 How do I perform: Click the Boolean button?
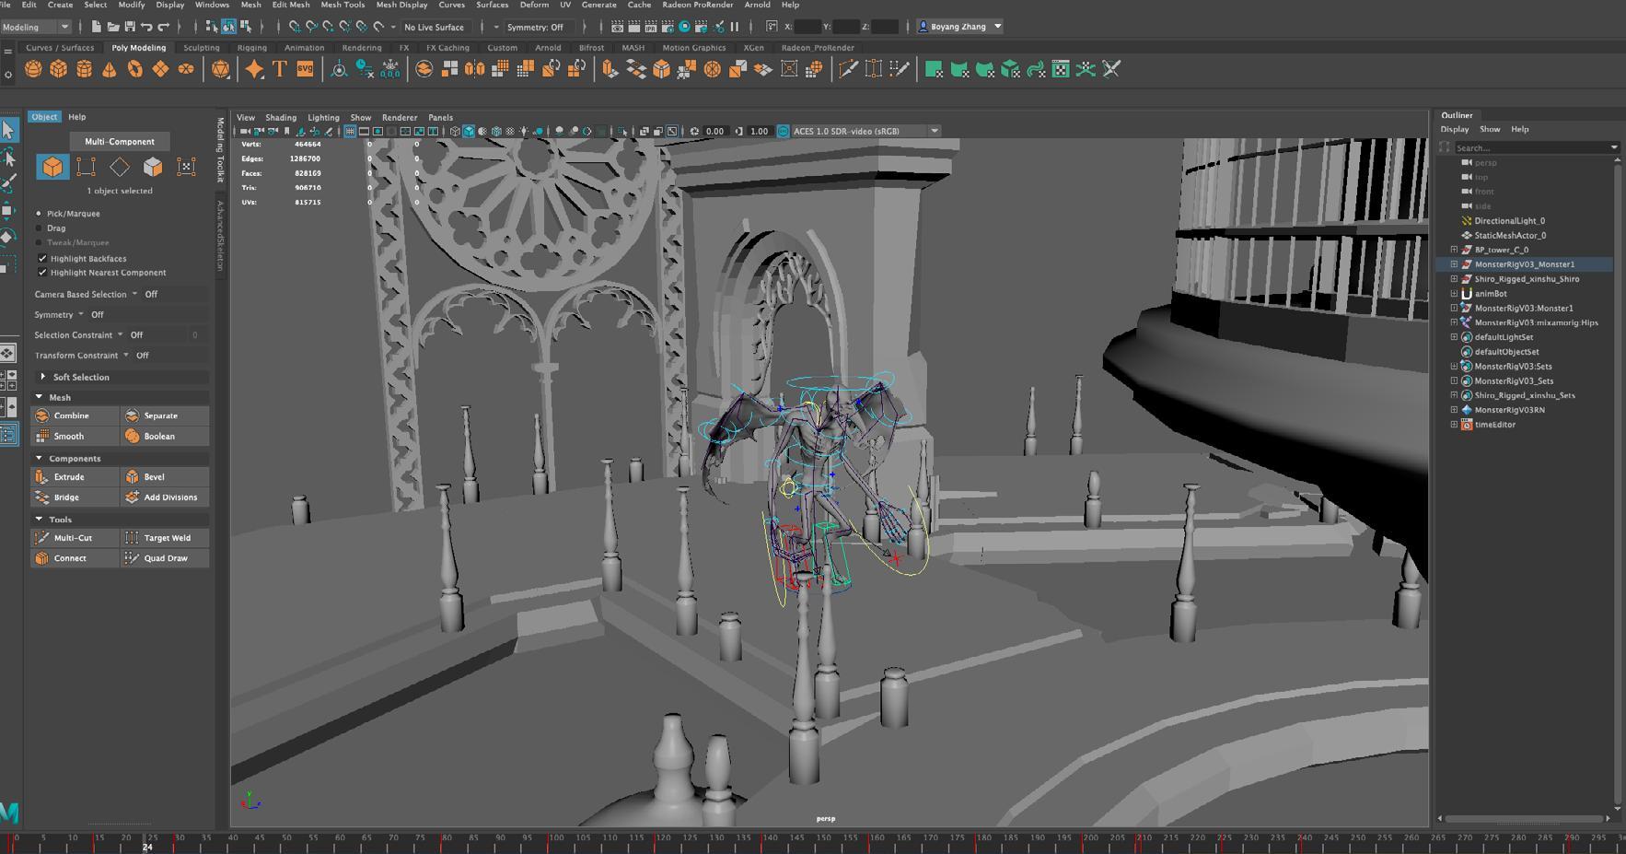pos(165,436)
